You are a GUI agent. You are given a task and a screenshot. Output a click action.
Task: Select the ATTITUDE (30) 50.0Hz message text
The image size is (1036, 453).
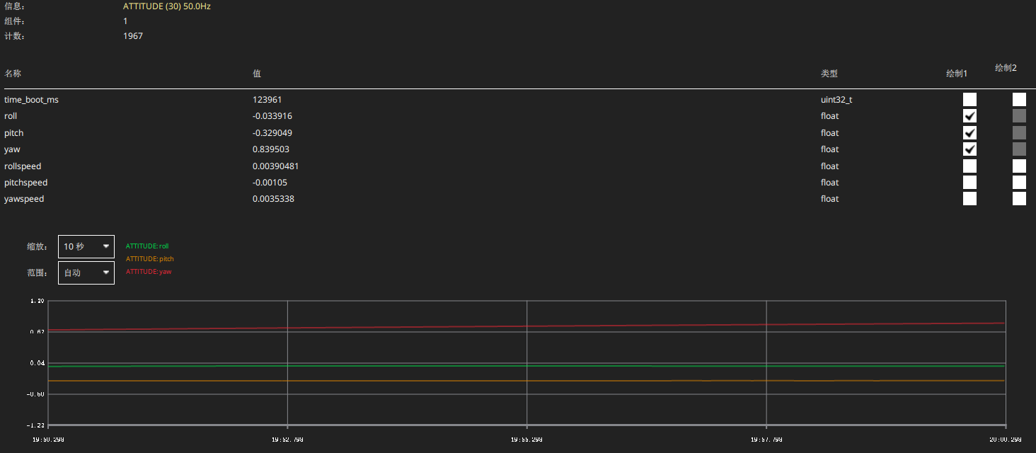pos(167,6)
